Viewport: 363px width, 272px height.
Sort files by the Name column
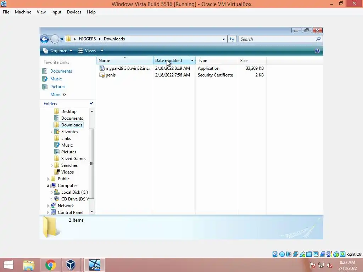[125, 61]
